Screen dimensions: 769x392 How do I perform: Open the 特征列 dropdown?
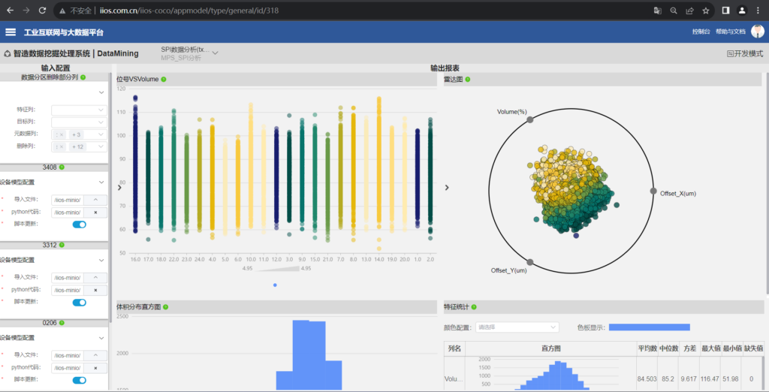coord(79,110)
